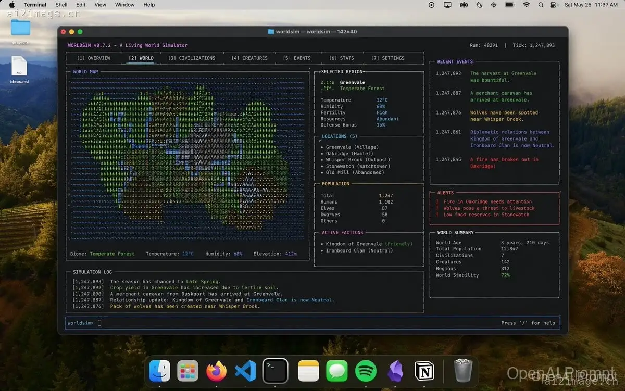Click the diplomatic relations event 1,247,861
This screenshot has width=625, height=391.
pos(495,138)
